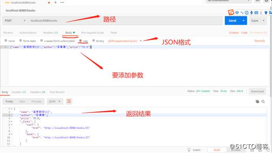This screenshot has height=153, width=272.
Task: Click the response Size value
Action: pos(240,91)
